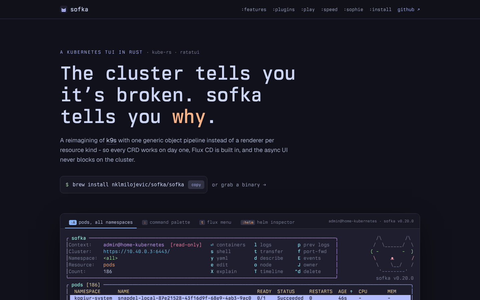Screen dimensions: 480x300
Task: Switch to the command palette tab
Action: tap(166, 222)
